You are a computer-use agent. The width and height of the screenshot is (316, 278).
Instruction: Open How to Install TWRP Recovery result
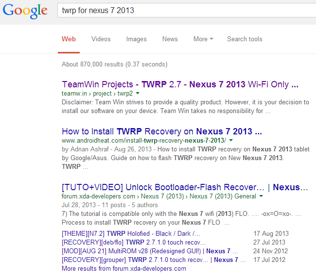162,131
